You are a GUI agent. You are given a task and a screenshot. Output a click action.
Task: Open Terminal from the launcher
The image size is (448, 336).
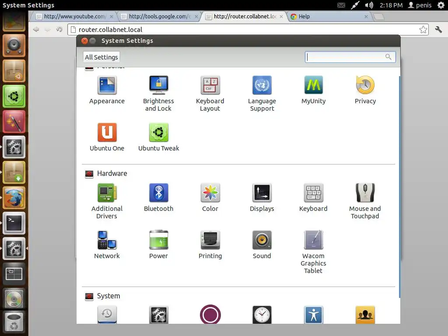tap(14, 223)
